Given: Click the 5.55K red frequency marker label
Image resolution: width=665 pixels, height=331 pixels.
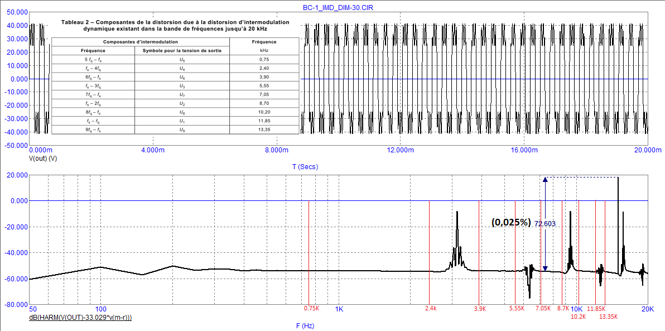Looking at the screenshot, I should click(517, 308).
